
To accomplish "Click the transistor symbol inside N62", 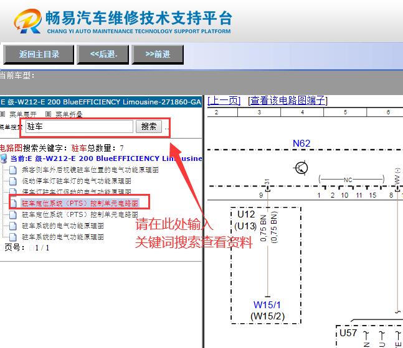I will [x=301, y=168].
